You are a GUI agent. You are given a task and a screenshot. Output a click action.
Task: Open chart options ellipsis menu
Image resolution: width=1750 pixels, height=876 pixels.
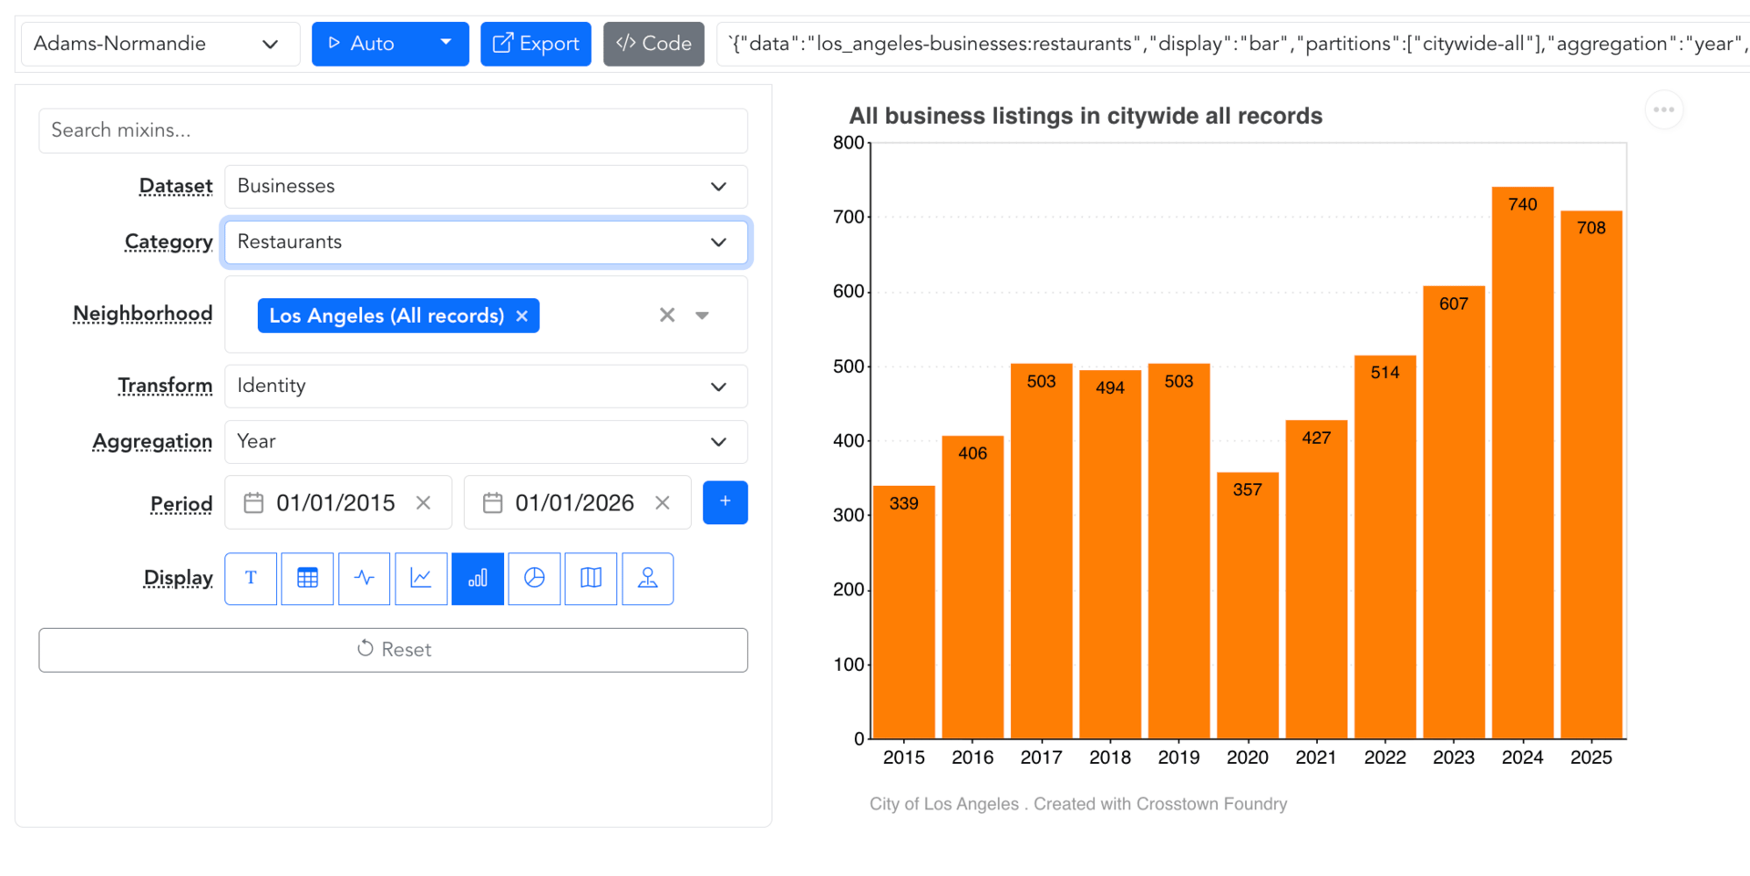click(x=1663, y=110)
